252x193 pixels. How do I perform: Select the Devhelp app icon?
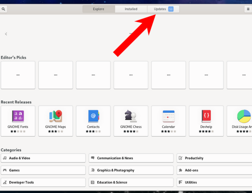(206, 116)
